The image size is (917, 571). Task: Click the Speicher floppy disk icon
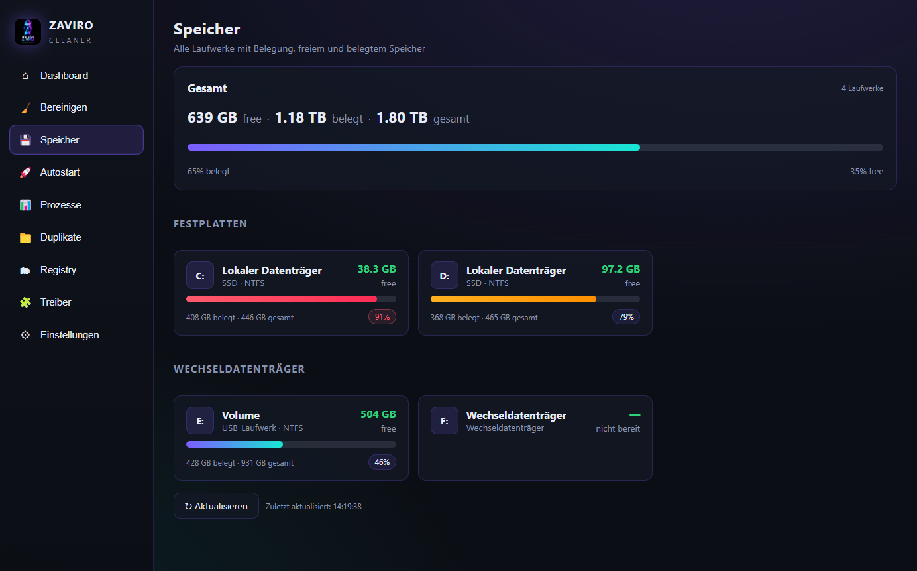(x=25, y=140)
